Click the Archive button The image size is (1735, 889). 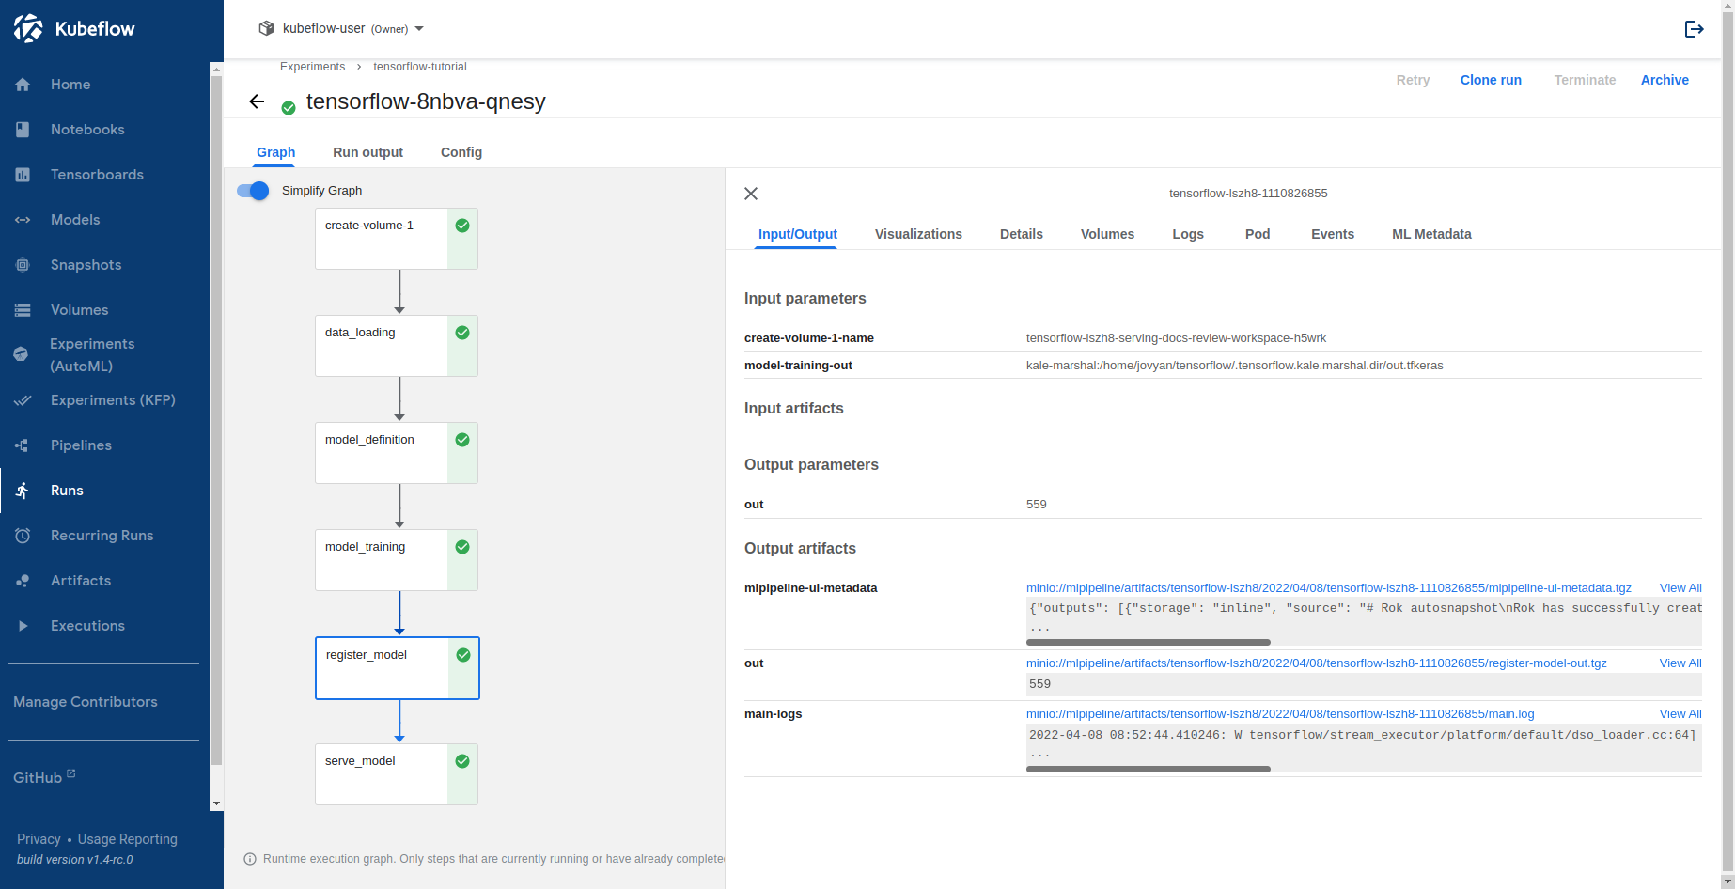1665,80
